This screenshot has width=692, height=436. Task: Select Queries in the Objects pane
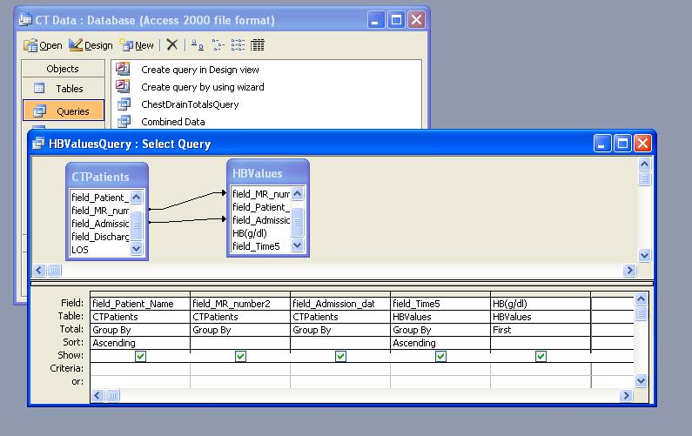(64, 111)
